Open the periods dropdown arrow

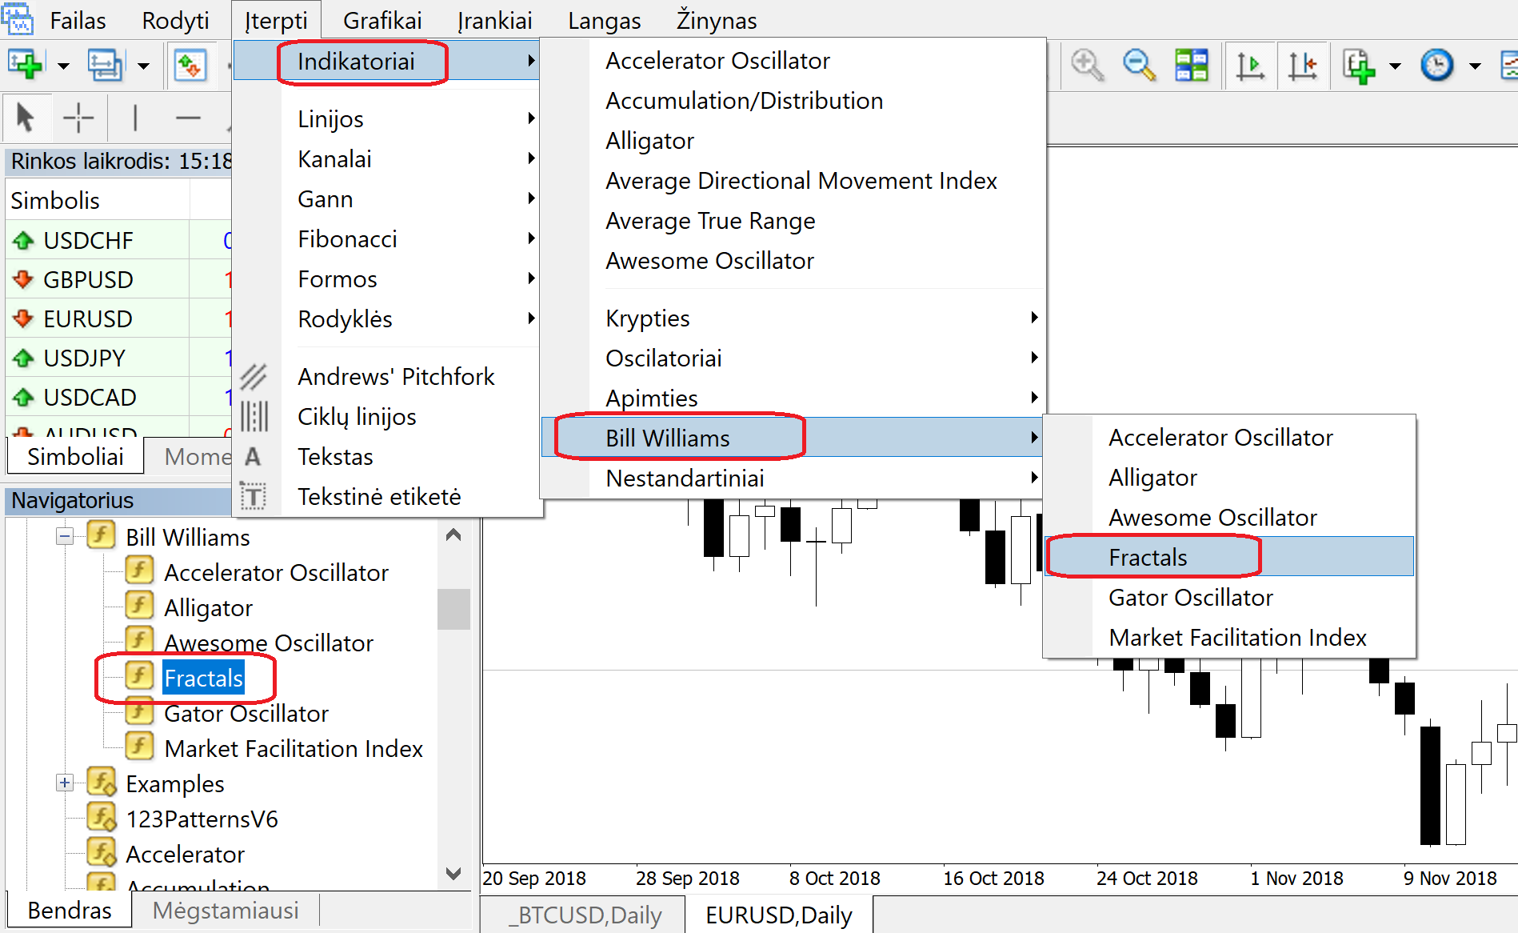[x=1475, y=66]
